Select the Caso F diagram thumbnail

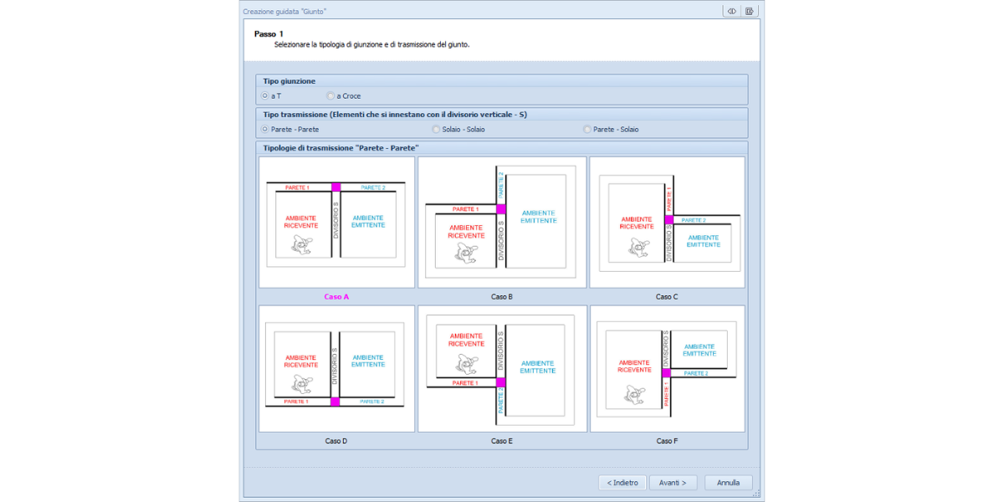point(667,368)
